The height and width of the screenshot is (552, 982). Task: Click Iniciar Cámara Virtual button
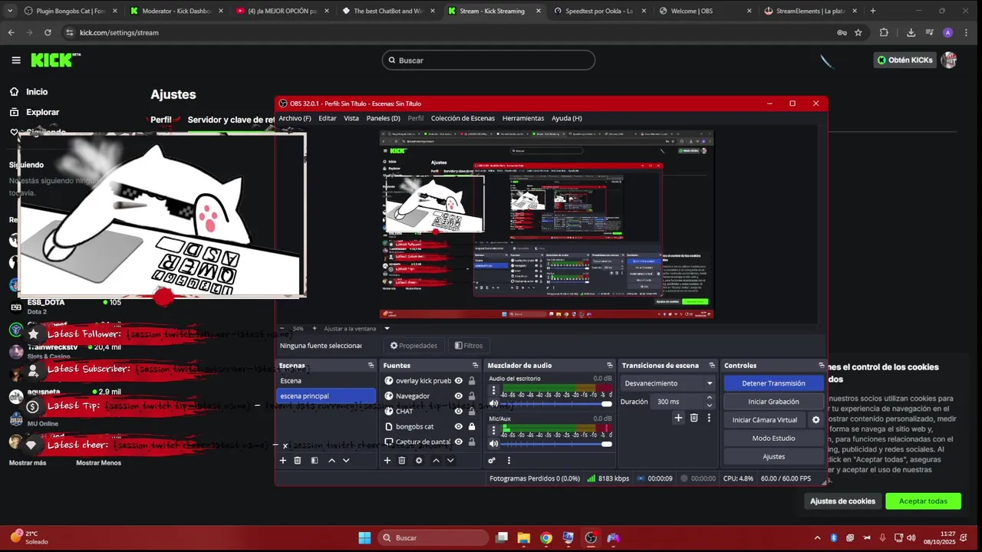point(765,420)
